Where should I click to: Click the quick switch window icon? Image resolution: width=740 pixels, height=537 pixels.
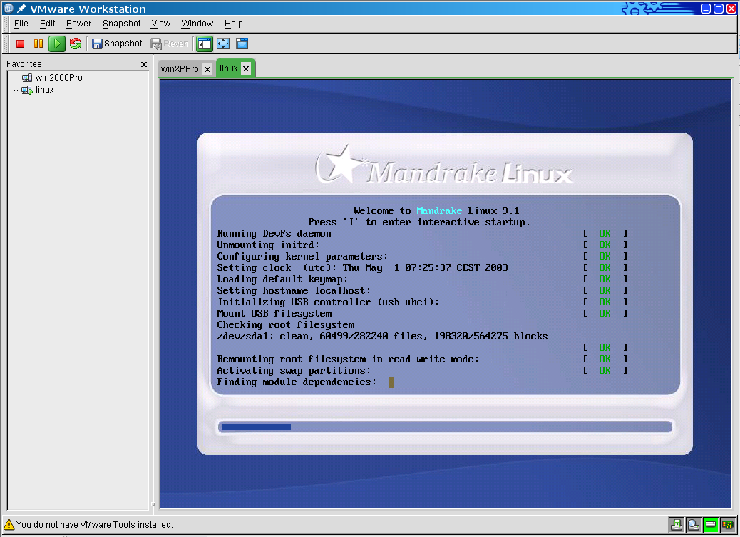click(242, 44)
